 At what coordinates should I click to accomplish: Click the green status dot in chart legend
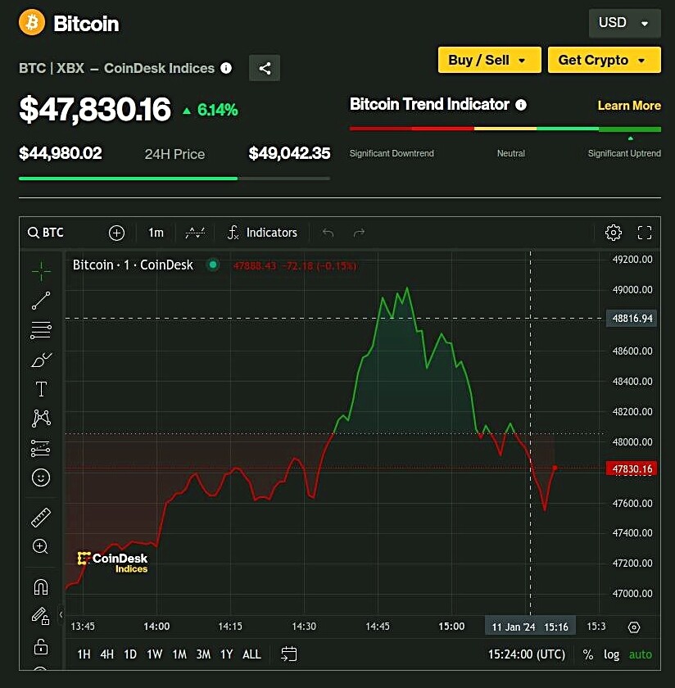[213, 265]
